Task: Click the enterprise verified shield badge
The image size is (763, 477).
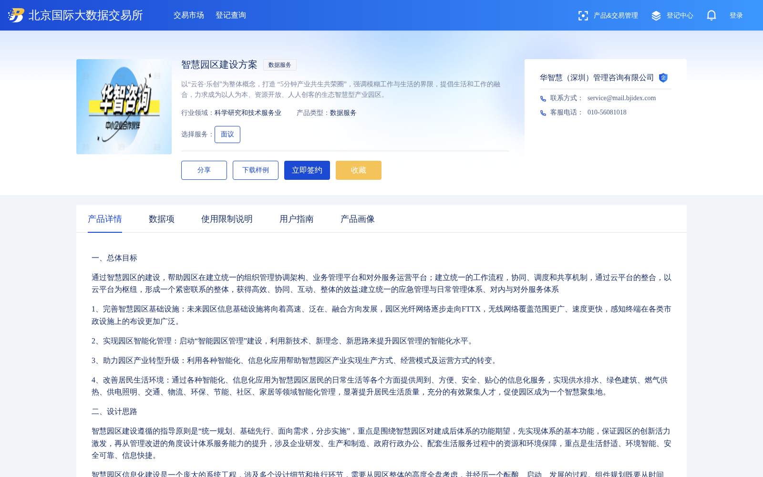Action: [x=663, y=78]
